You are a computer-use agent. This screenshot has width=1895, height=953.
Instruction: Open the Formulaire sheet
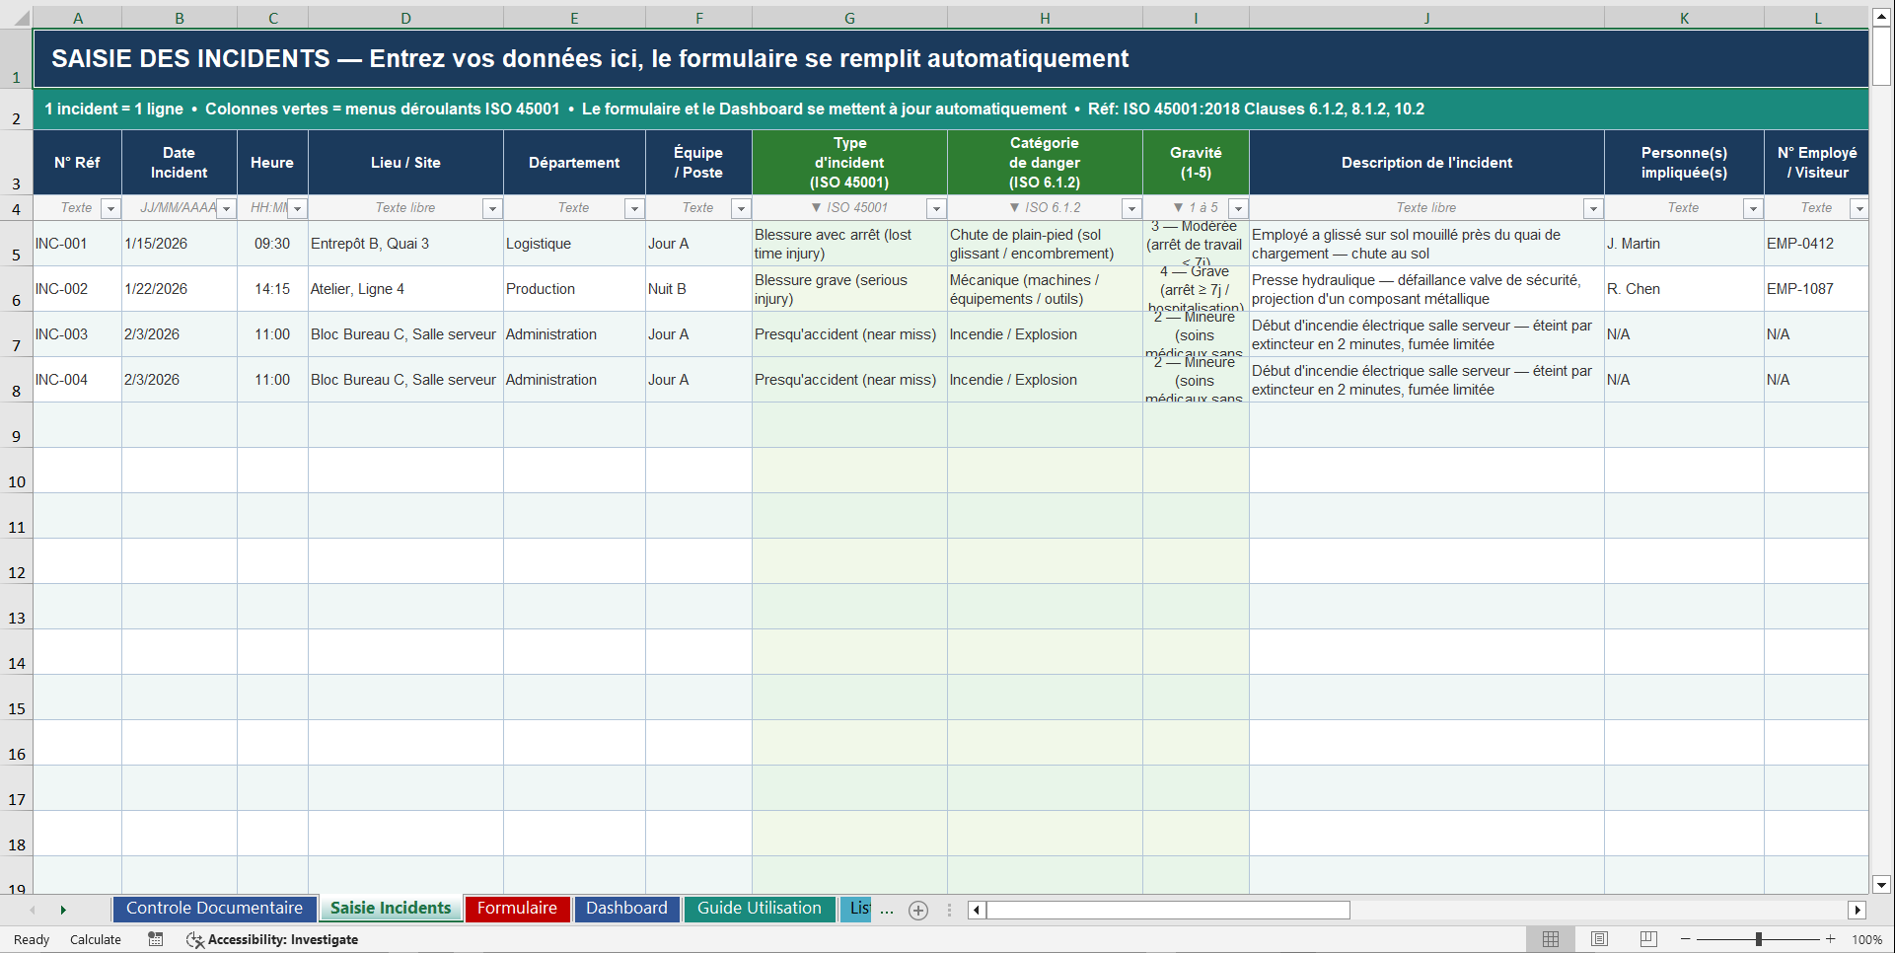[x=517, y=909]
